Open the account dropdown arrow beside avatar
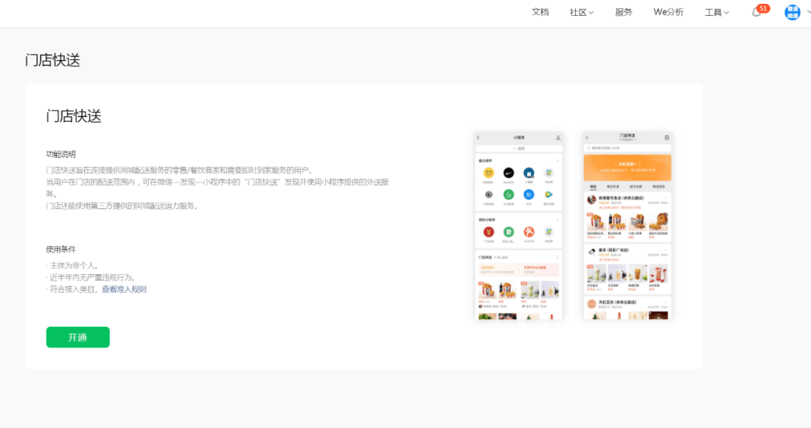This screenshot has height=428, width=811. (x=806, y=12)
